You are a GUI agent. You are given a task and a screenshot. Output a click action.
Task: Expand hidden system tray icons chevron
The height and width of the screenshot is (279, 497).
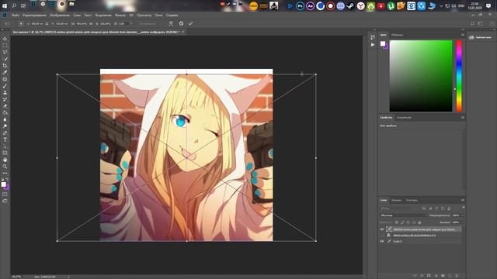coord(441,6)
